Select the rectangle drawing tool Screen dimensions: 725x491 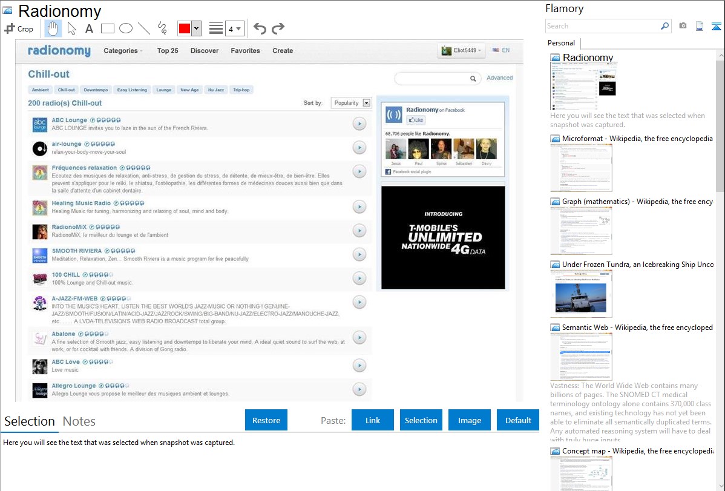107,28
